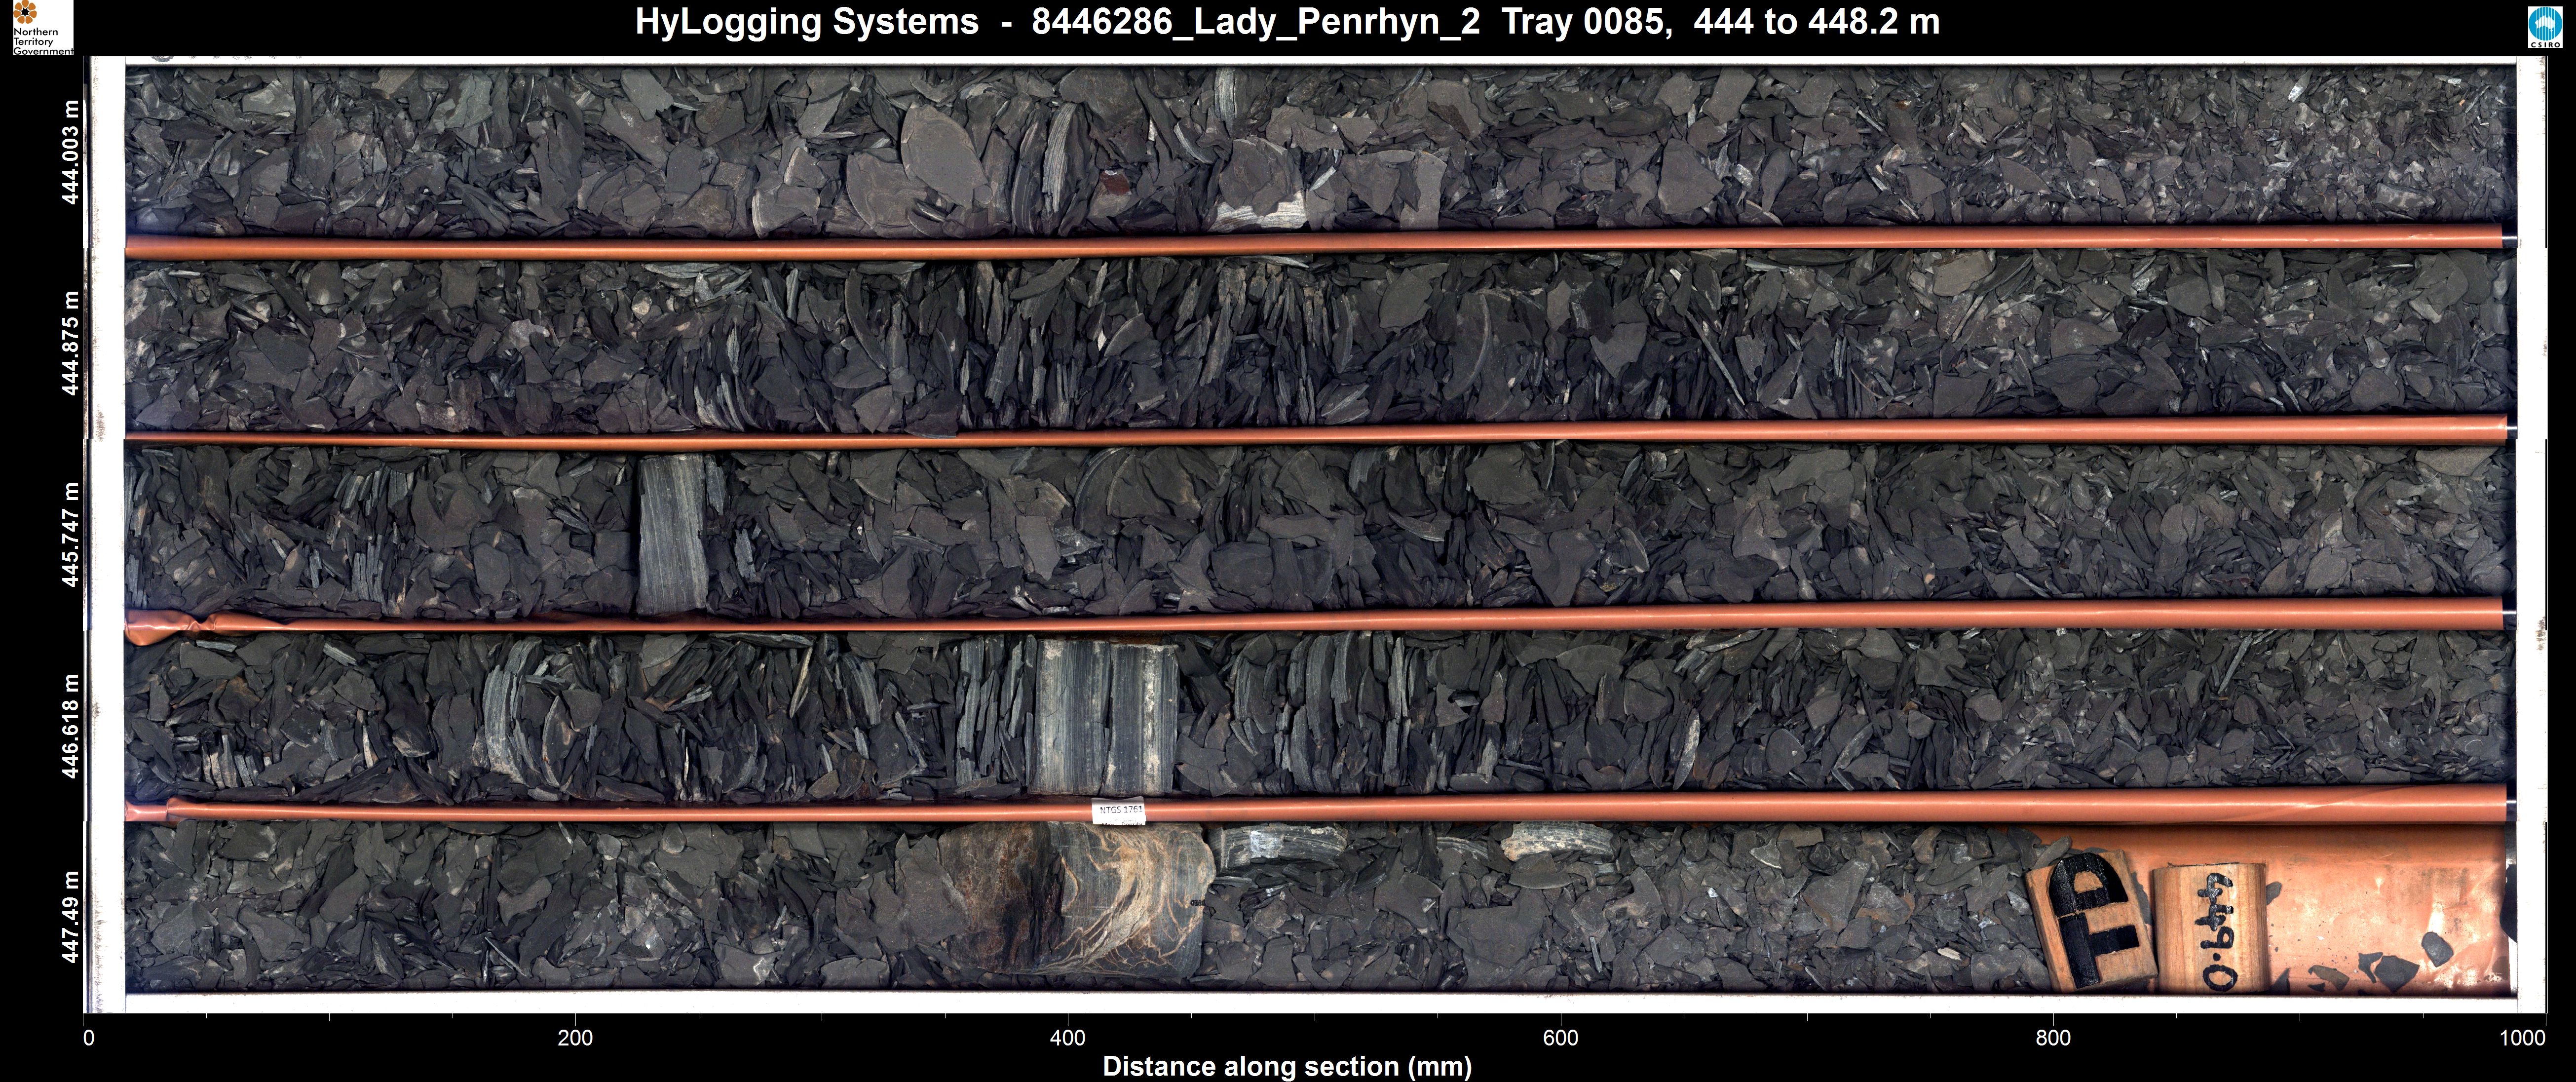Click the 446.618 m depth label
Viewport: 2576px width, 1082px height.
click(71, 725)
